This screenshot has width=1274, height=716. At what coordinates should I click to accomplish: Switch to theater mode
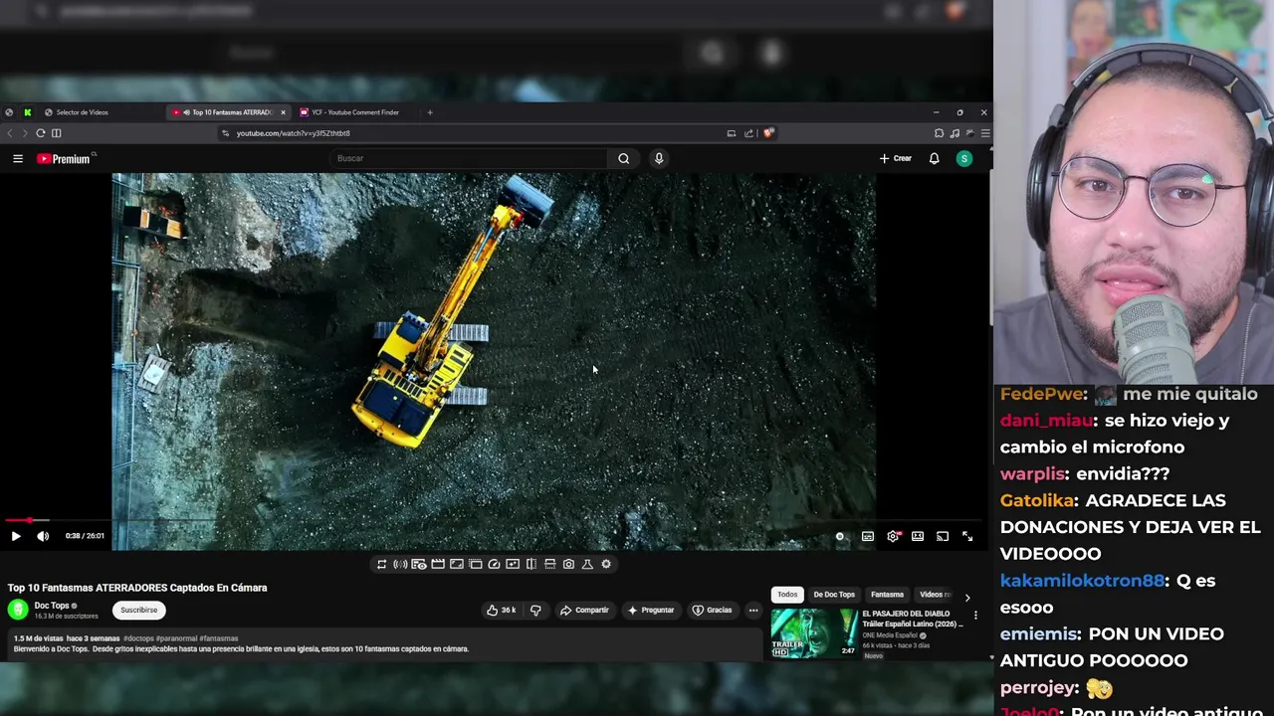(x=918, y=536)
